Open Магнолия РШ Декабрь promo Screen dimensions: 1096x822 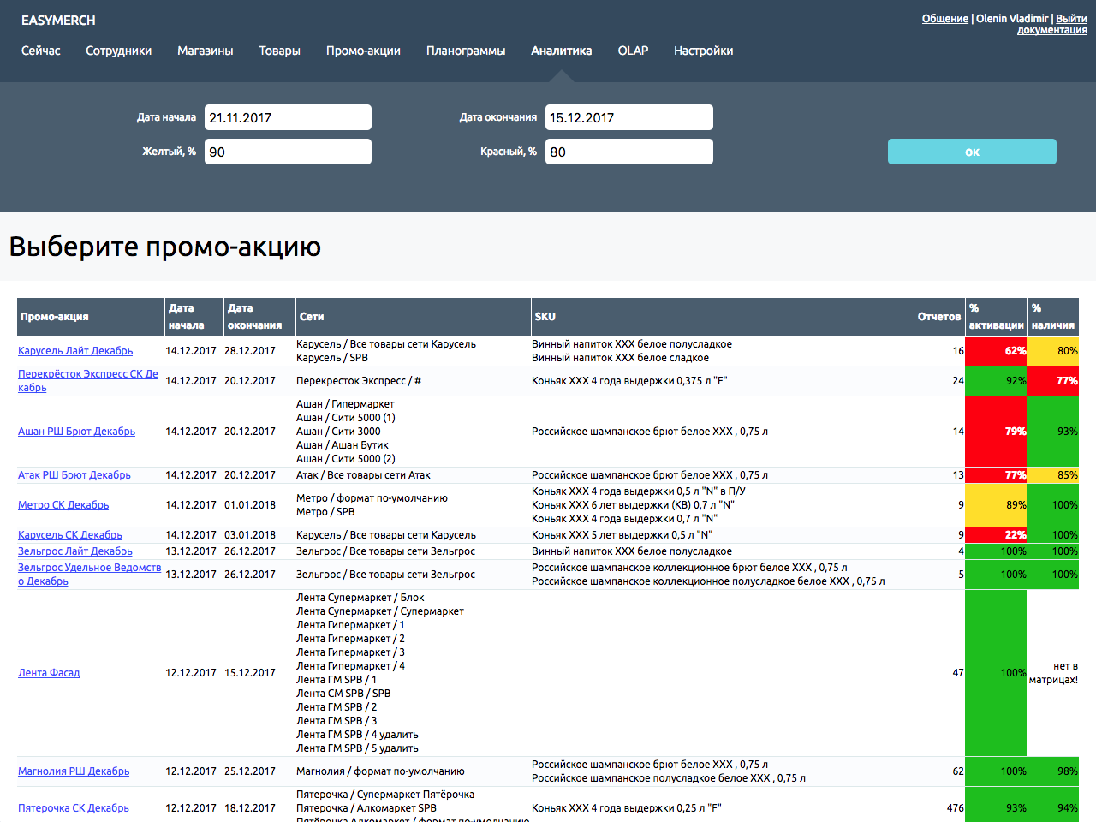[74, 771]
